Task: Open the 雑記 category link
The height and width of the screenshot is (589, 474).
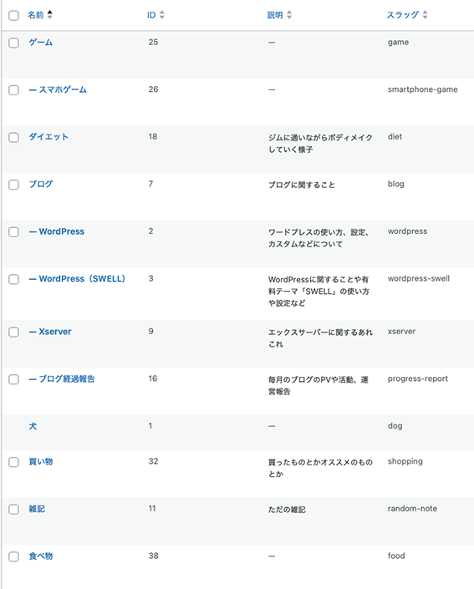Action: [x=37, y=509]
